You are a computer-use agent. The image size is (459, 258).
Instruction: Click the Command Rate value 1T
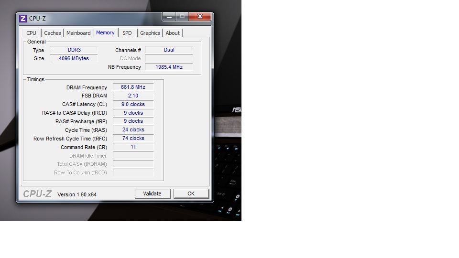click(133, 147)
